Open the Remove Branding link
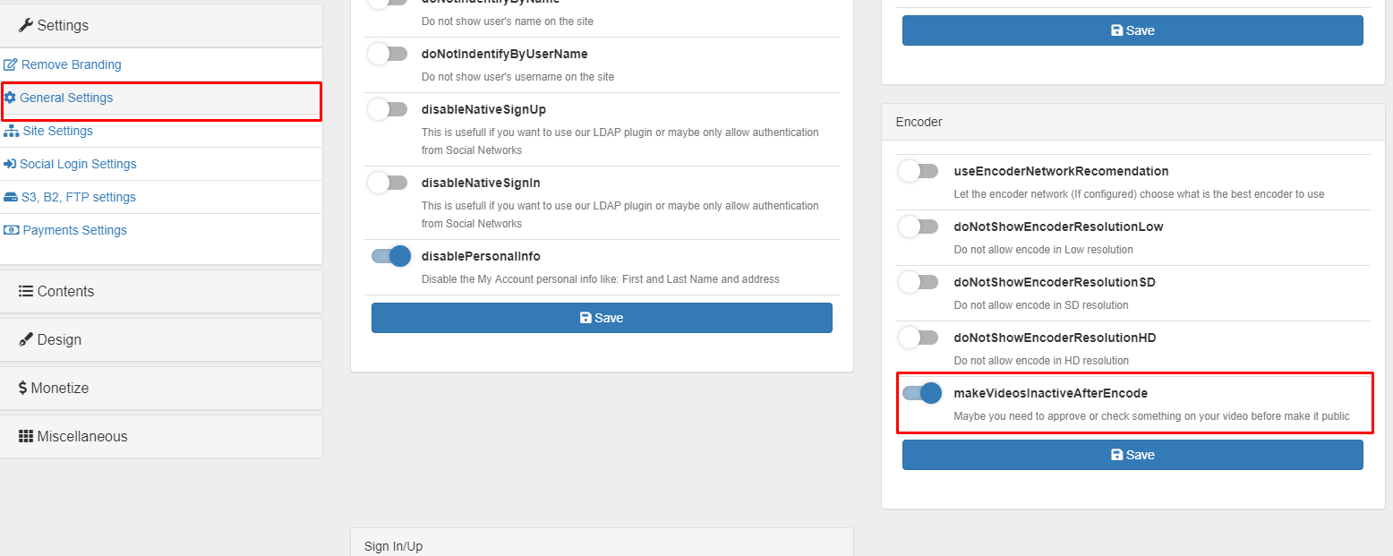1393x556 pixels. 70,64
